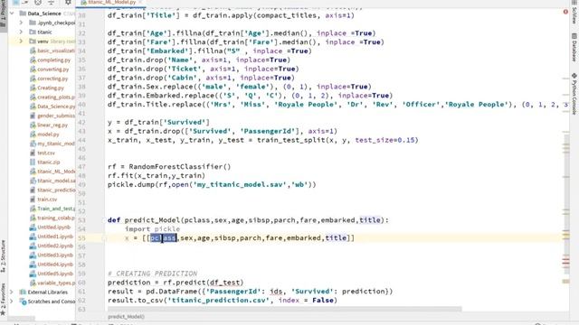Open Untitled.ipynb notebook
The height and width of the screenshot is (325, 579).
(51, 227)
